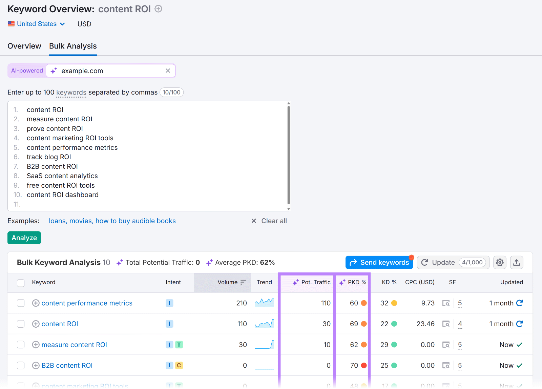Open SERP snapshot for content ROI row
Viewport: 542px width, 389px height.
(x=446, y=324)
